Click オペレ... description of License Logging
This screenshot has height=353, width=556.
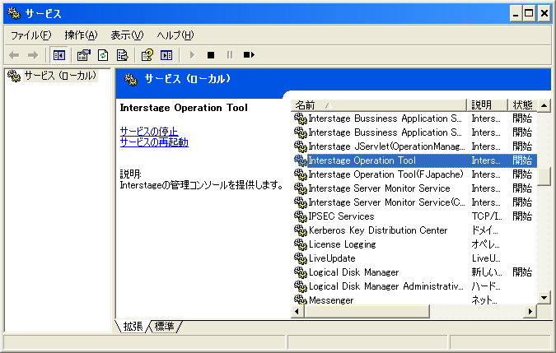[x=485, y=244]
